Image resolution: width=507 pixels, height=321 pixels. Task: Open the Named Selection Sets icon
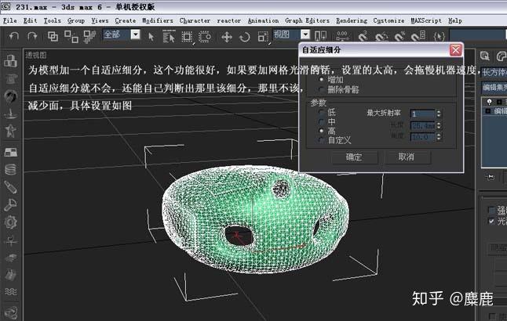click(439, 36)
